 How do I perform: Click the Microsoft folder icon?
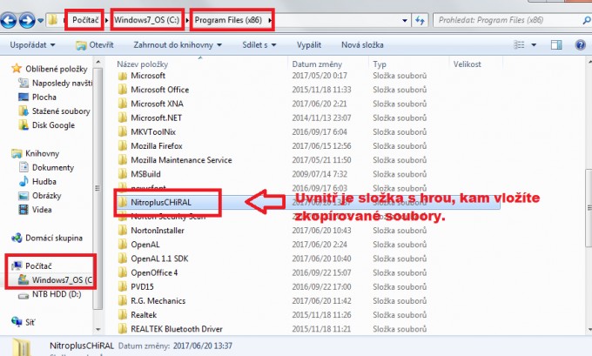pos(123,76)
